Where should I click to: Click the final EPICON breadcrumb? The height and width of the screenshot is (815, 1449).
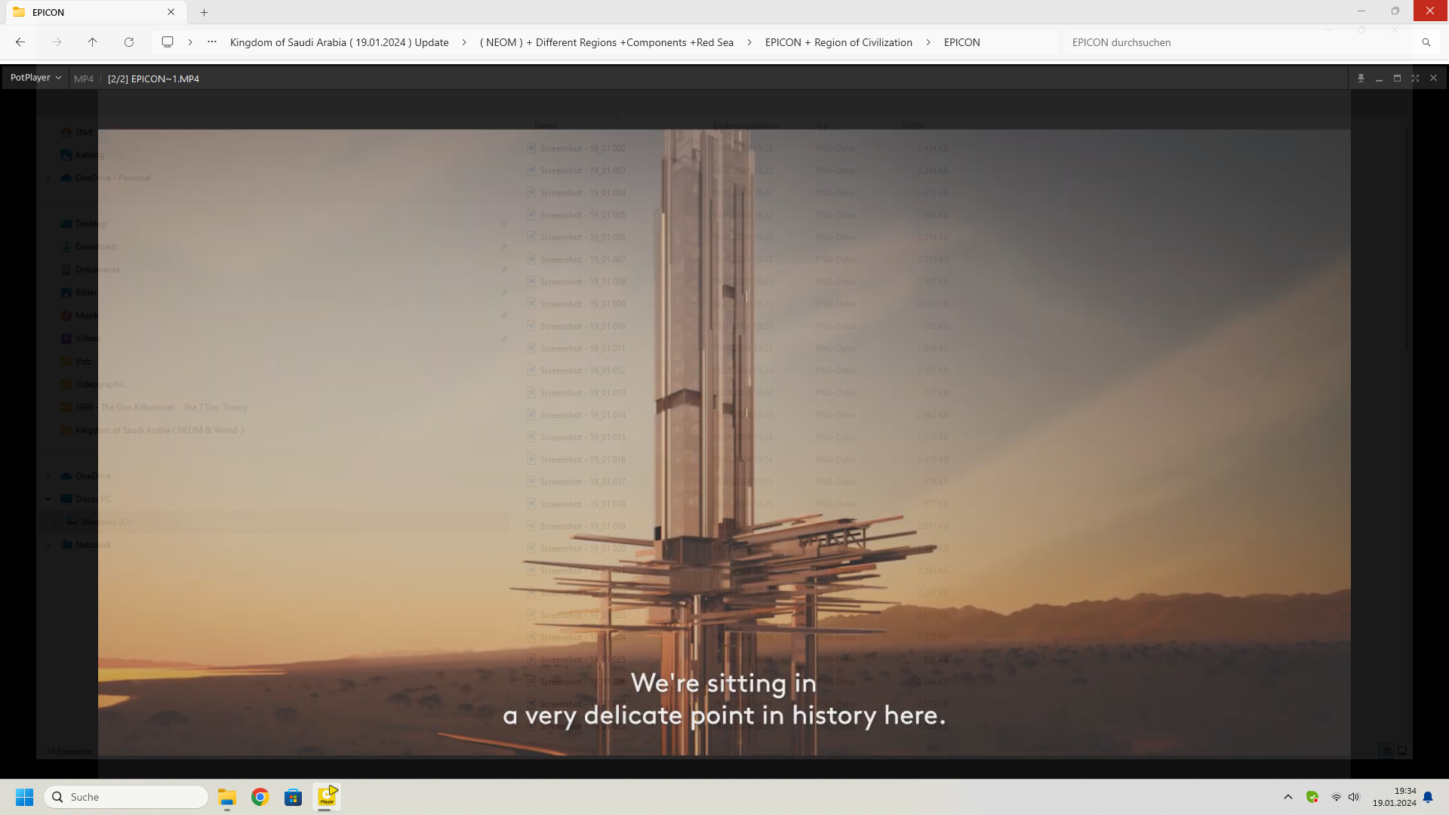click(962, 42)
